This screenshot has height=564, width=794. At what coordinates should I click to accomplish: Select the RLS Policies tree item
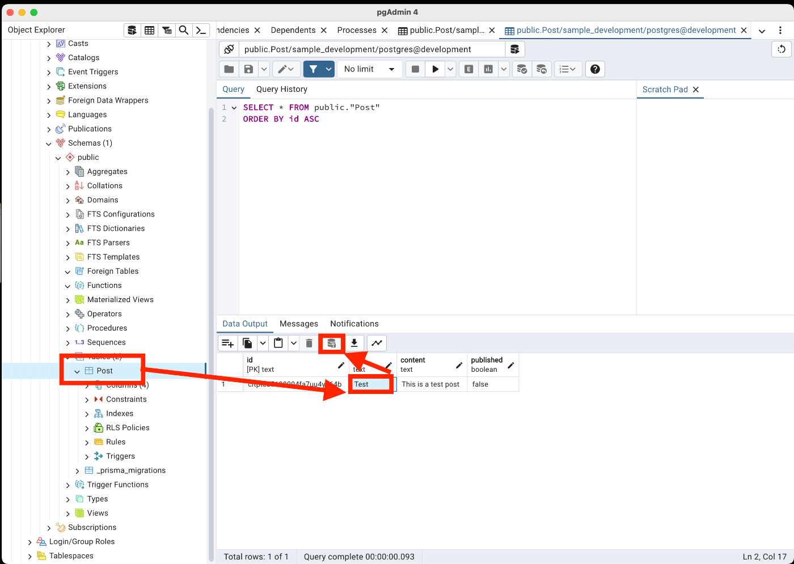(x=128, y=427)
